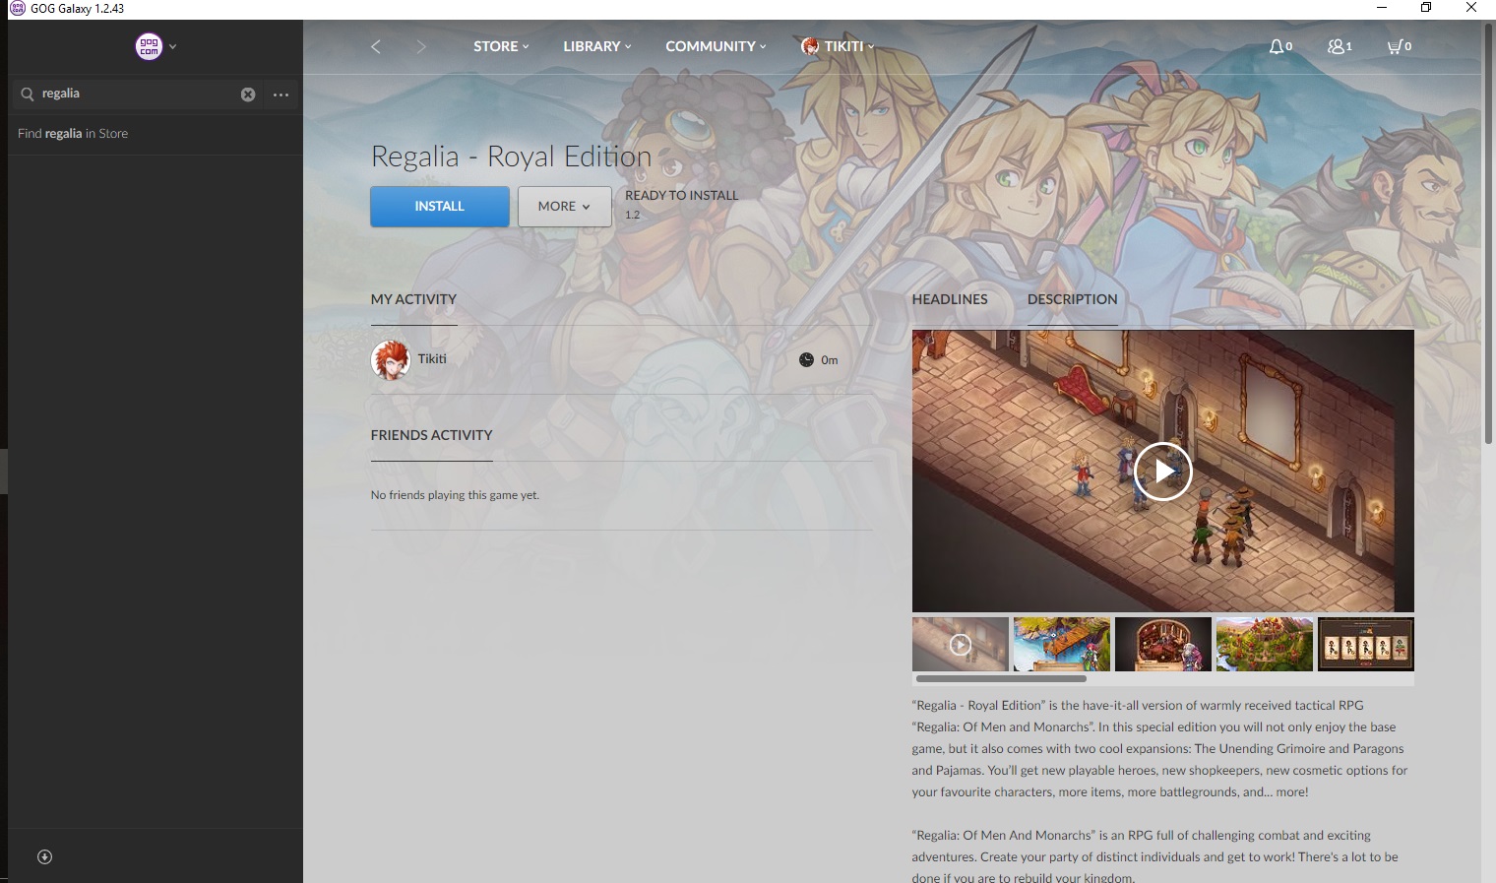Viewport: 1496px width, 883px height.
Task: Minimize the GOG Galaxy window
Action: (x=1381, y=8)
